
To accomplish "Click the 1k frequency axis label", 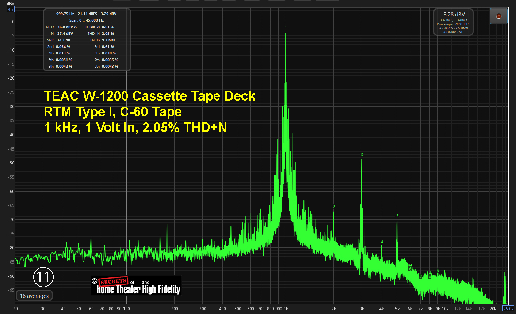I will point(286,309).
